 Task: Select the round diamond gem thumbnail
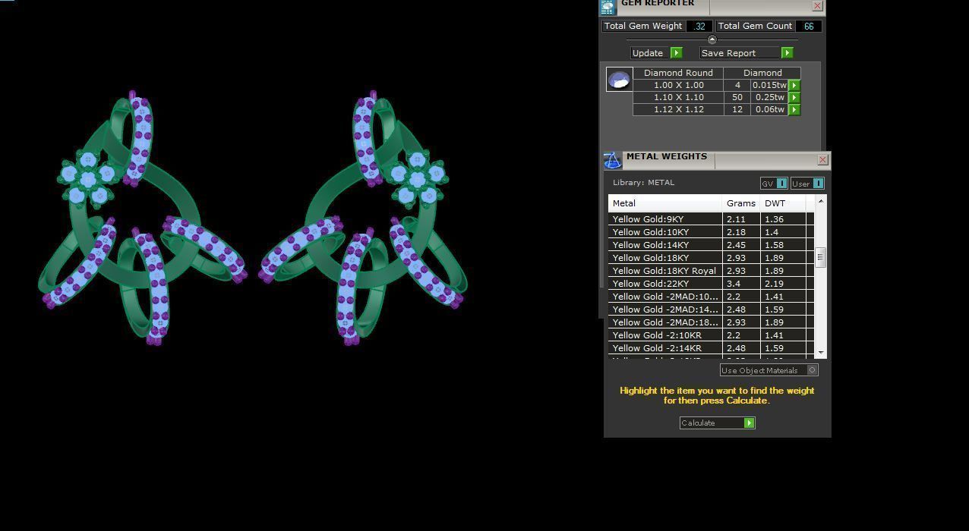(x=619, y=80)
